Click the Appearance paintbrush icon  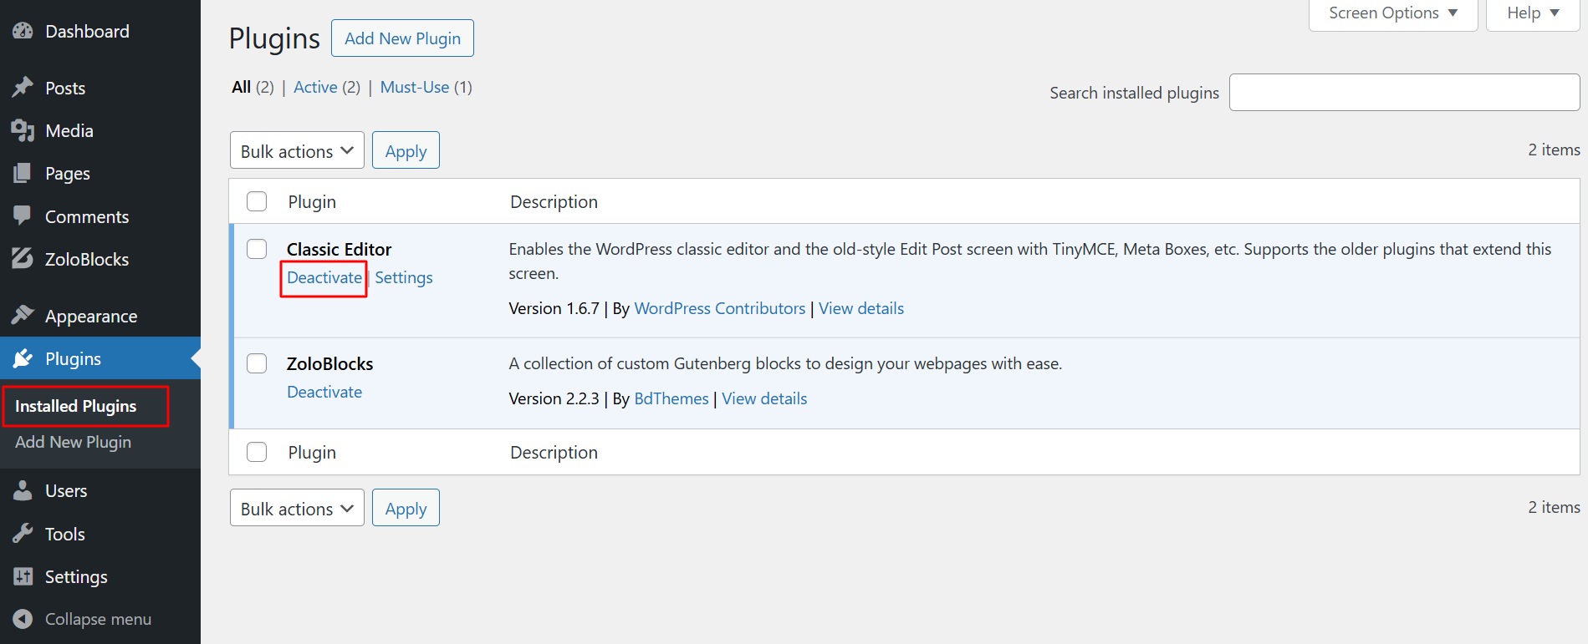(23, 316)
